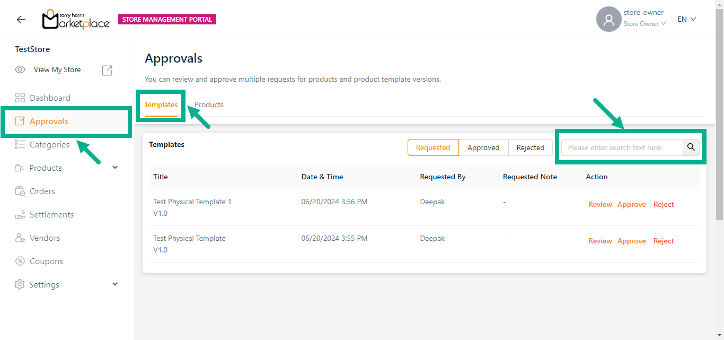Switch filter to Rejected templates

[x=530, y=147]
